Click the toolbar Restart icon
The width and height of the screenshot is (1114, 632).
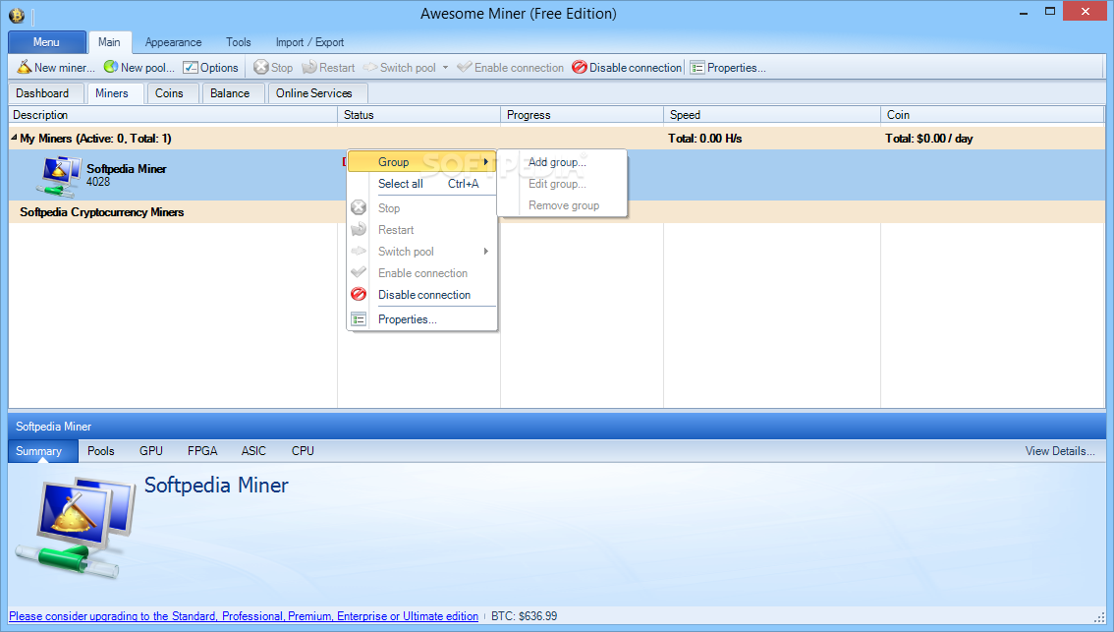309,67
